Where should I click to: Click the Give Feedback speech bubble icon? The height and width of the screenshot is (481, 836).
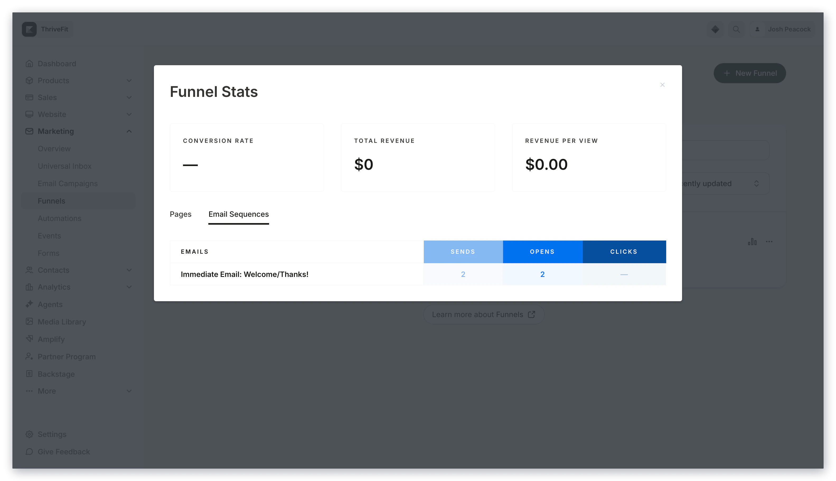[29, 451]
